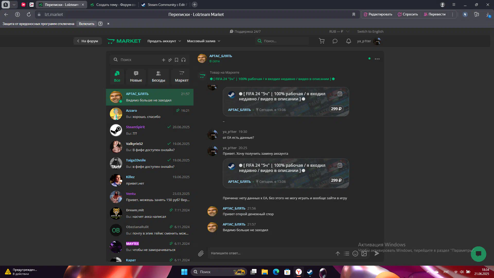Open the Azzaro conversation

150,114
